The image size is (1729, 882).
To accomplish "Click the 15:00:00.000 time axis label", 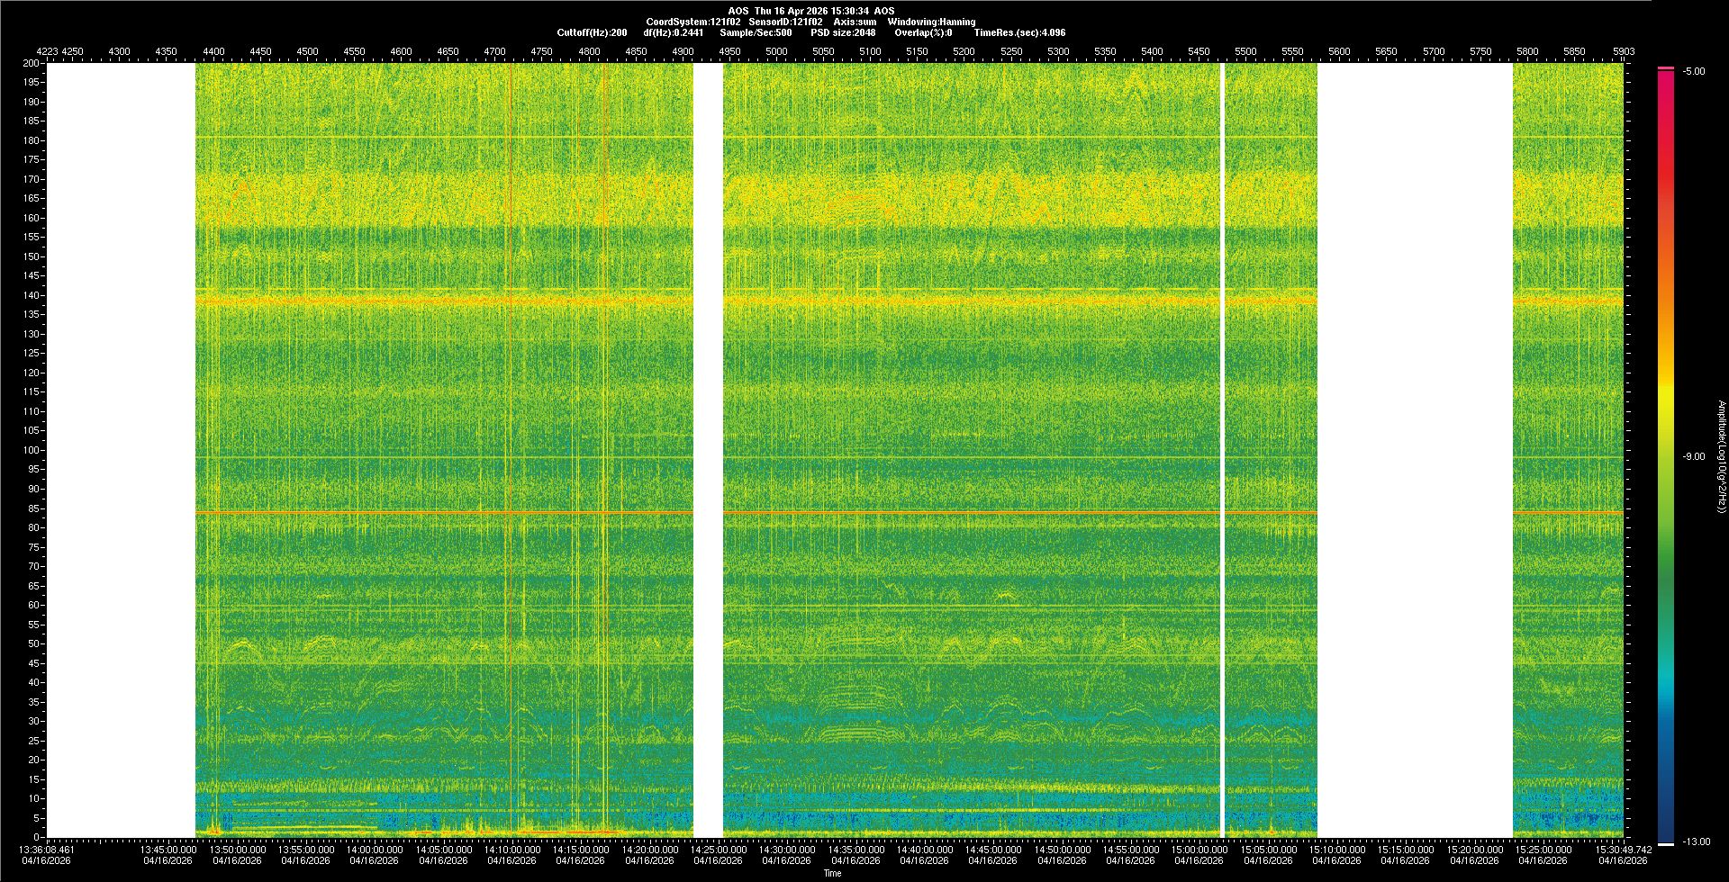I will pyautogui.click(x=1199, y=850).
